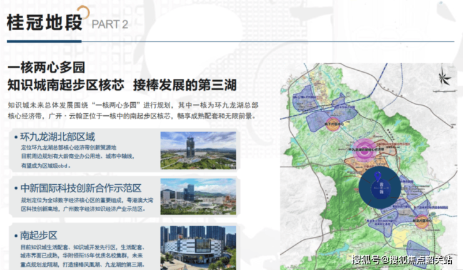This screenshot has width=463, height=270.
Task: Click the orange circle marker in northern map area
Action: [333, 124]
